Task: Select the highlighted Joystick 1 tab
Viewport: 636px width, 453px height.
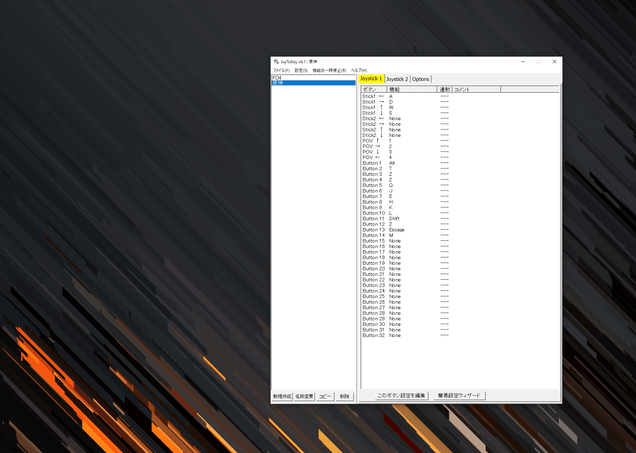Action: coord(371,79)
